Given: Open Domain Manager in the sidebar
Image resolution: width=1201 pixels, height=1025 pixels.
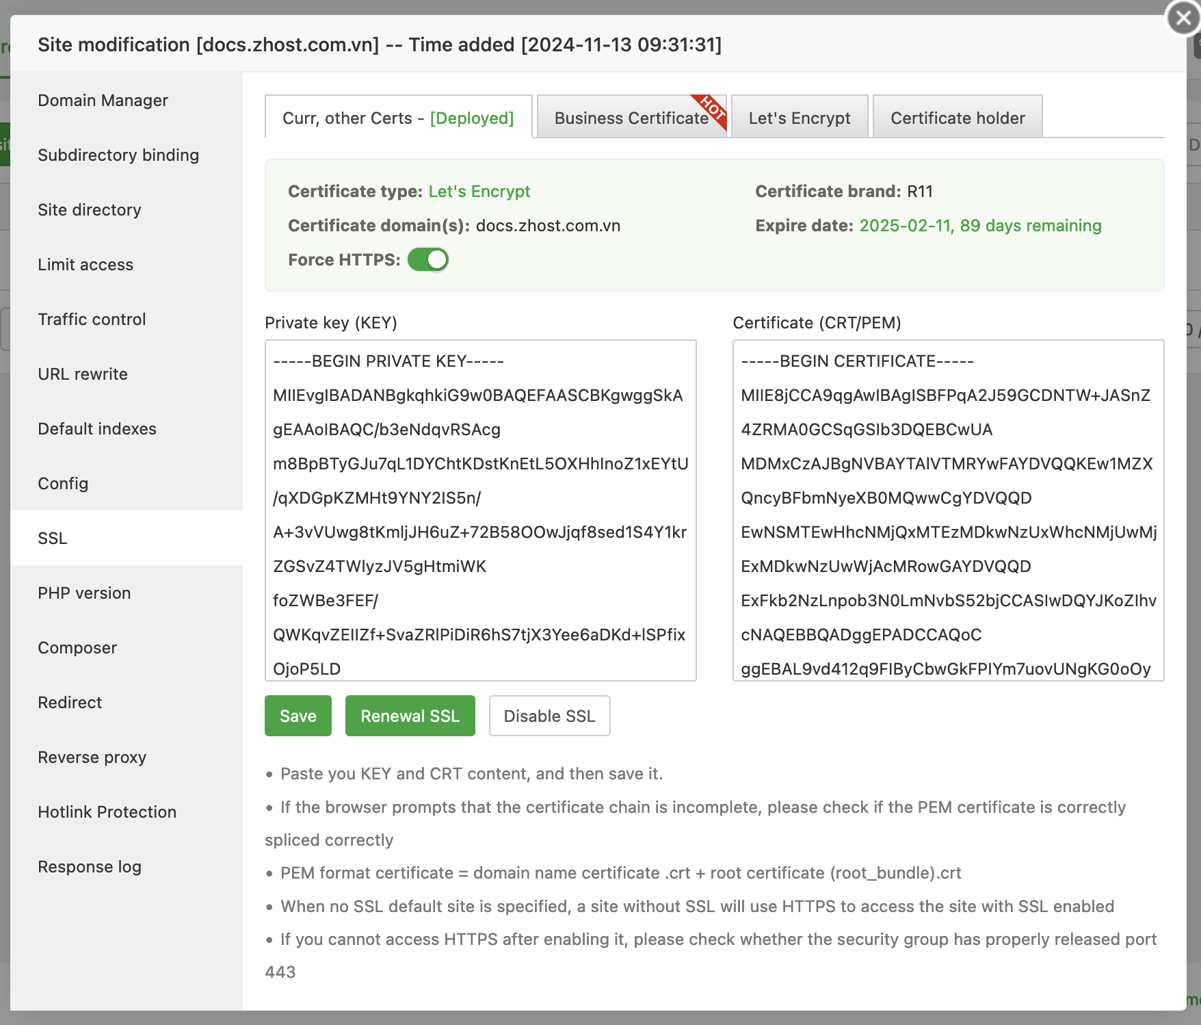Looking at the screenshot, I should 103,100.
